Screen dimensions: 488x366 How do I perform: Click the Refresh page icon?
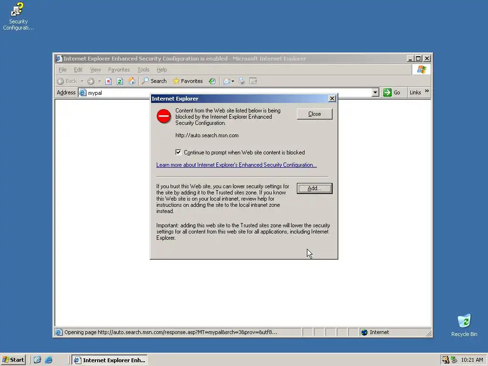(120, 81)
